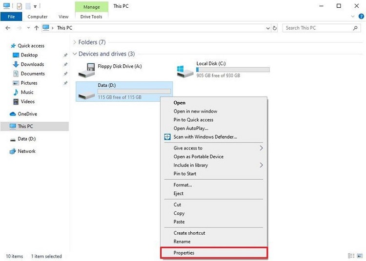Screen dimensions: 366x261
Task: Select OneDrive in the navigation pane
Action: [x=27, y=114]
